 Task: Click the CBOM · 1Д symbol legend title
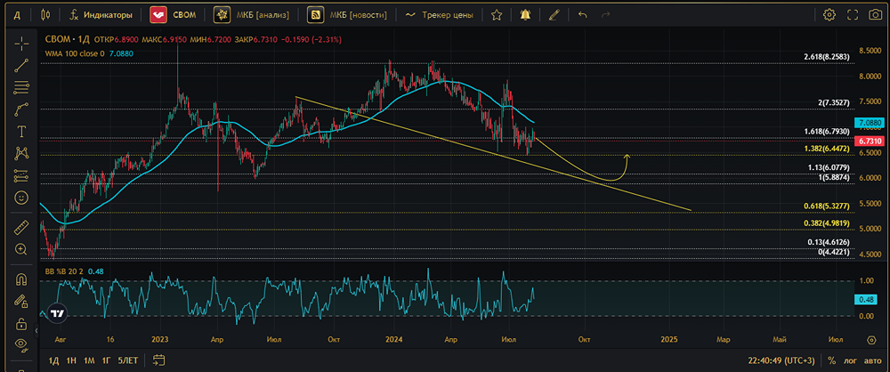68,40
